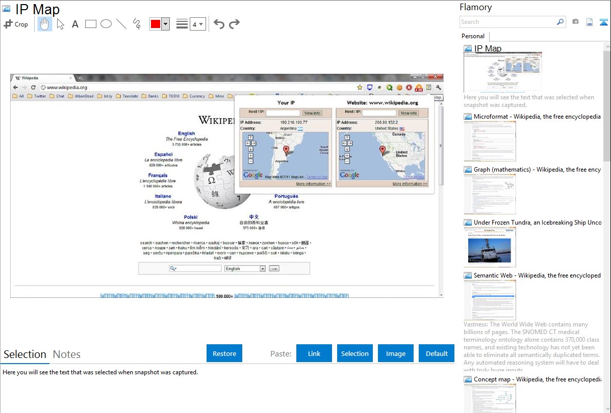The height and width of the screenshot is (413, 611).
Task: Capture a snapshot with the camera icon
Action: click(x=575, y=22)
